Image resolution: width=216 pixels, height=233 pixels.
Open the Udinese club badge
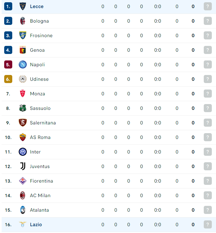tap(23, 79)
